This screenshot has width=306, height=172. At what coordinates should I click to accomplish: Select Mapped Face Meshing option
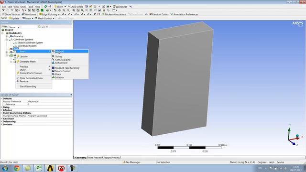pyautogui.click(x=70, y=68)
